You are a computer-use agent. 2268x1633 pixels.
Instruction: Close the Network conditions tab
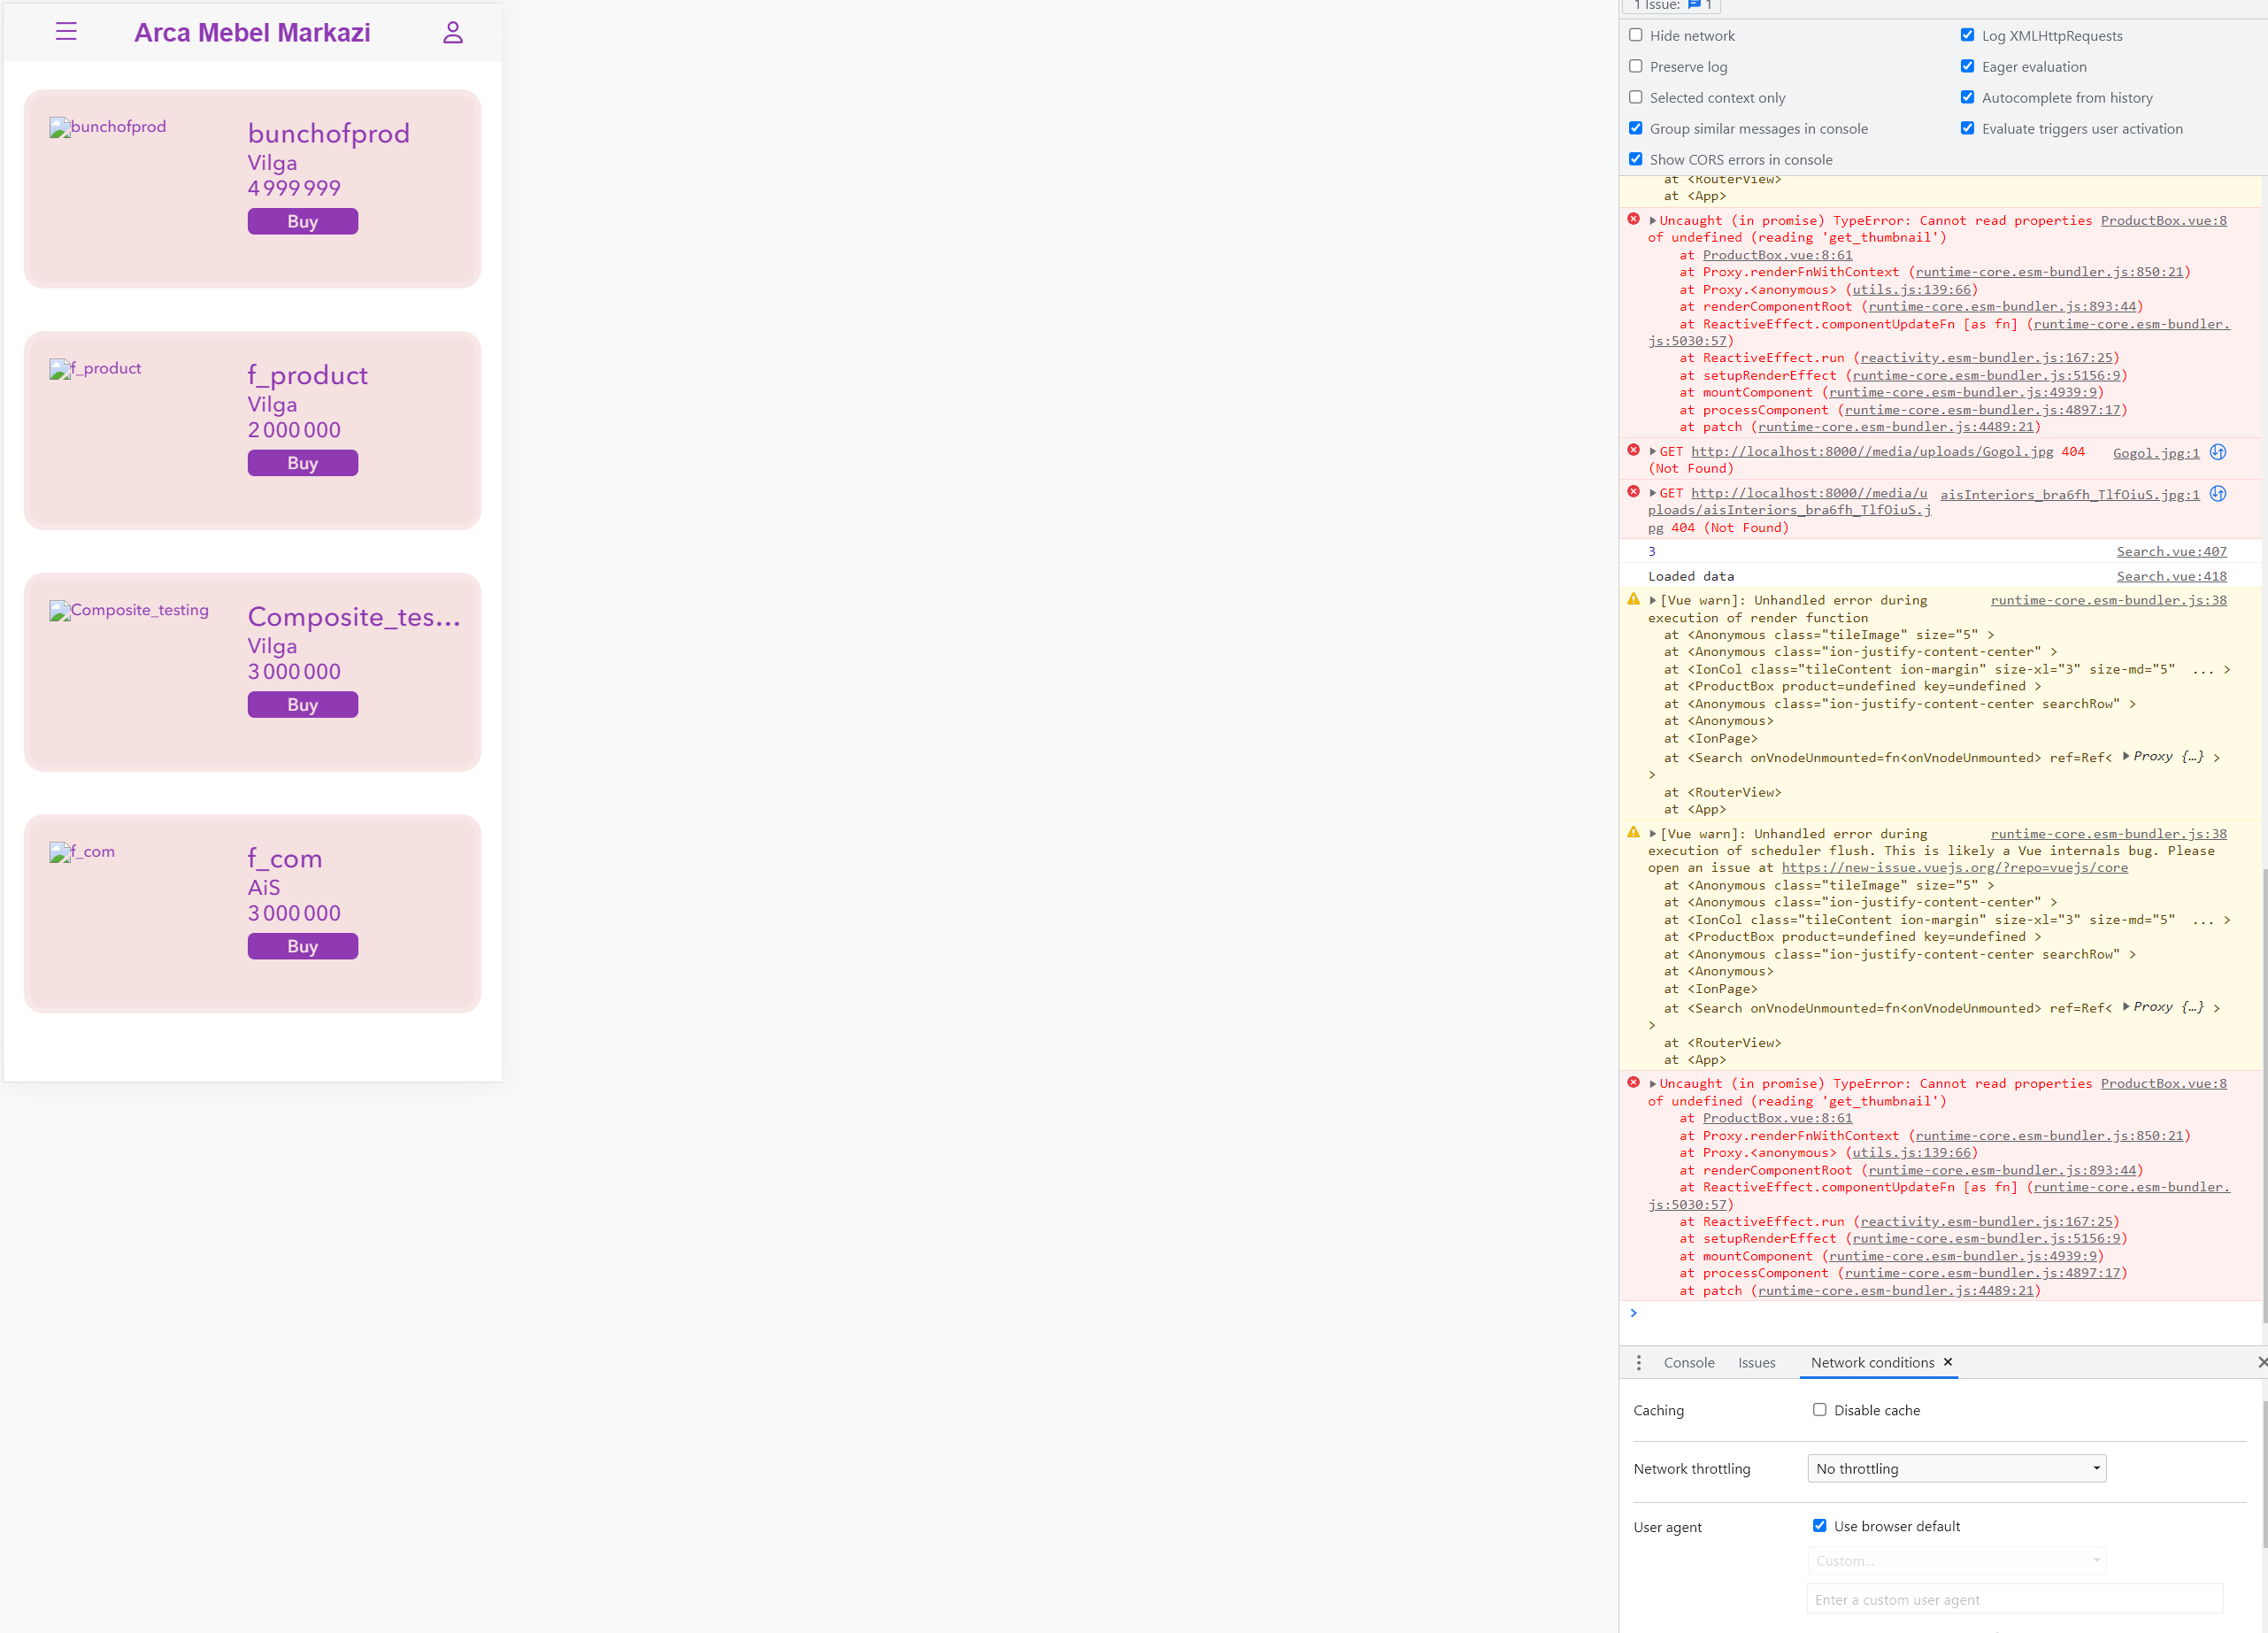click(x=1947, y=1362)
